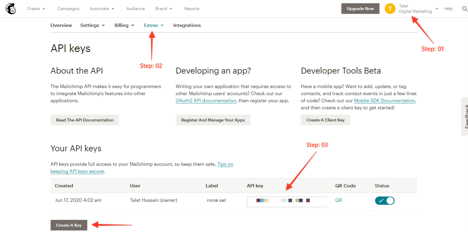Select the 'Jun 17, 2020 4:02 am' cell
Screen dimensions: 468x232
coord(78,200)
